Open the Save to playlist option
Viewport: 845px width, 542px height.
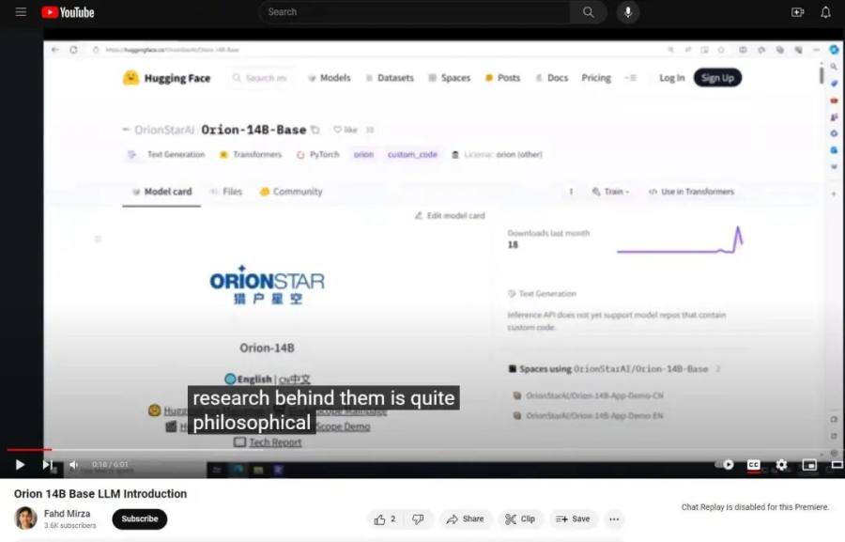pos(573,519)
